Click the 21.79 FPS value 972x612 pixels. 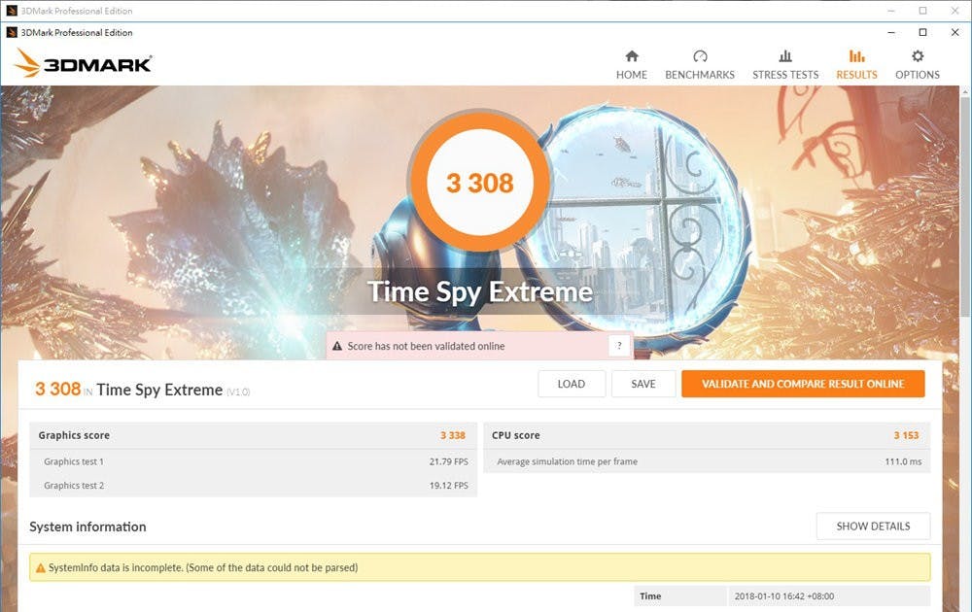(x=448, y=461)
